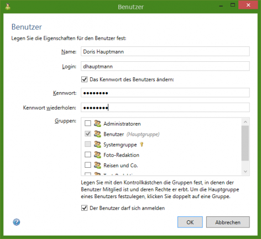Click the groups list scroll up arrow
Screen dimensions: 261x239
(x=245, y=122)
